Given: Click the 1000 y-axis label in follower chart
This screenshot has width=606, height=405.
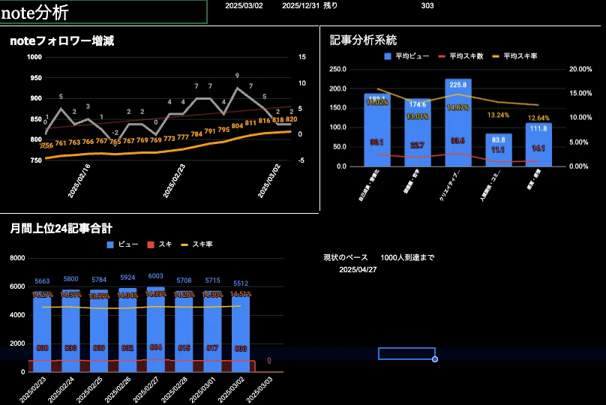Looking at the screenshot, I should pyautogui.click(x=34, y=57).
